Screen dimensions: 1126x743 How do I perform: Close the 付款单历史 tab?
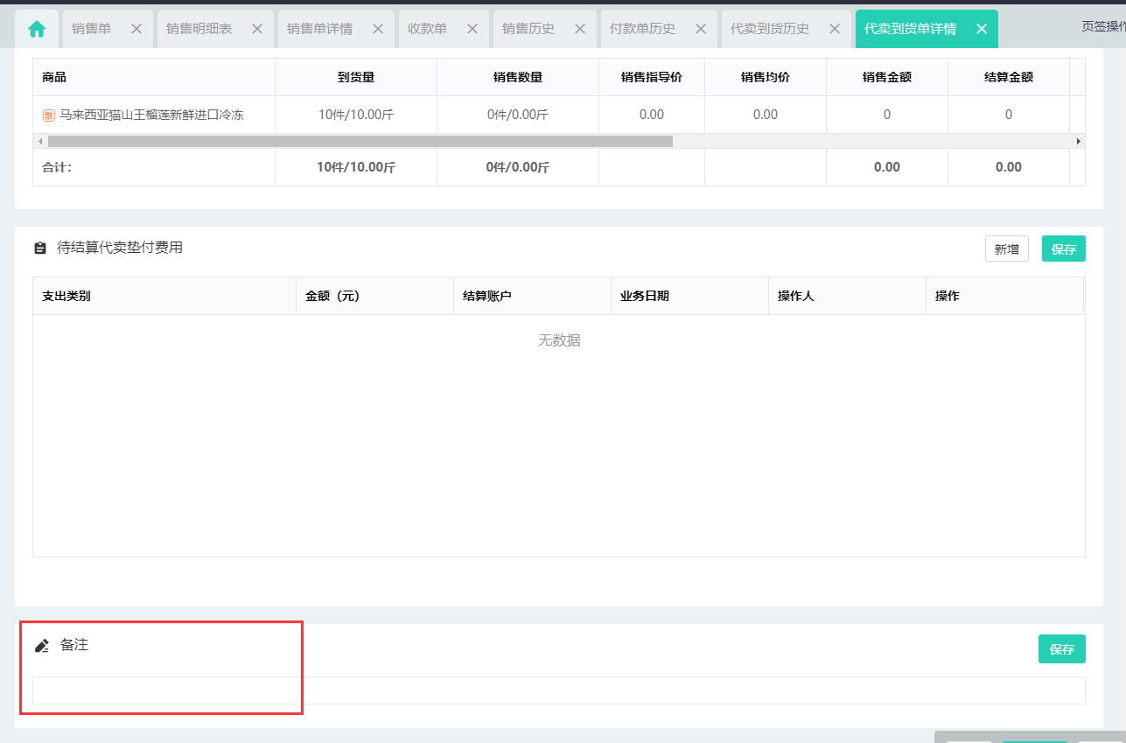[701, 29]
